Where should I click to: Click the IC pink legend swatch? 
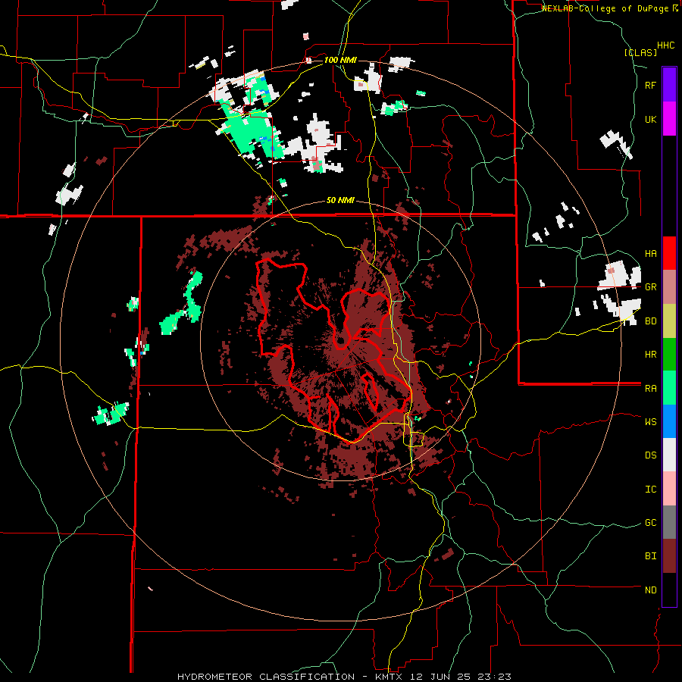tap(669, 489)
